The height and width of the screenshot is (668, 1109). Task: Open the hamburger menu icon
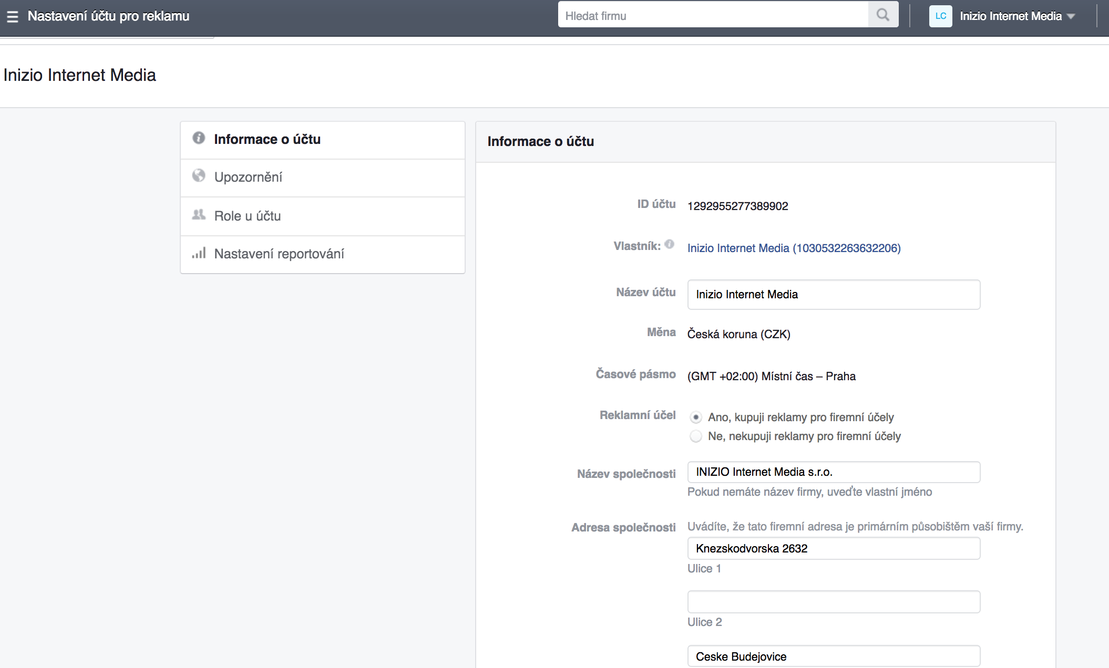(x=12, y=16)
